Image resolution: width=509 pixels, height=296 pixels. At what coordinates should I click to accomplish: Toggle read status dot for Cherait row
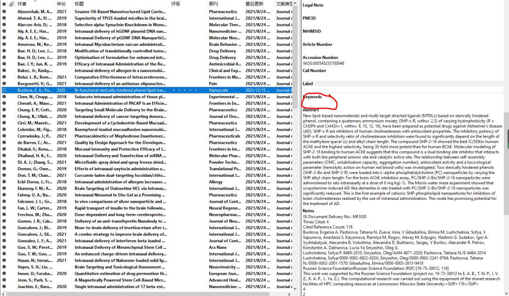4,103
